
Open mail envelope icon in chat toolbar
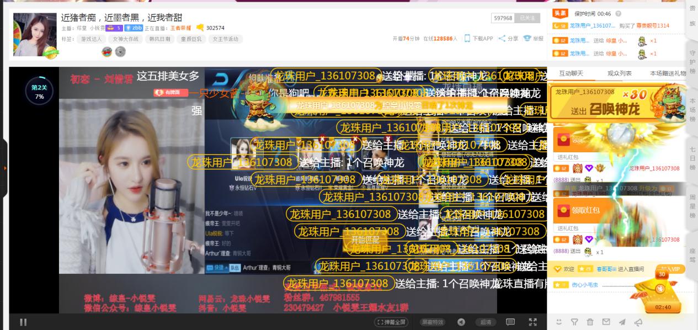pos(606,322)
